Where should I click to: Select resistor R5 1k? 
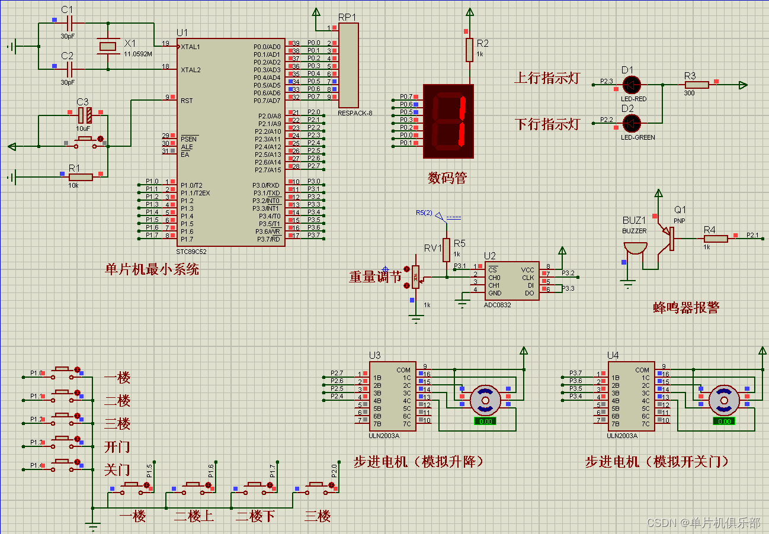click(x=447, y=250)
